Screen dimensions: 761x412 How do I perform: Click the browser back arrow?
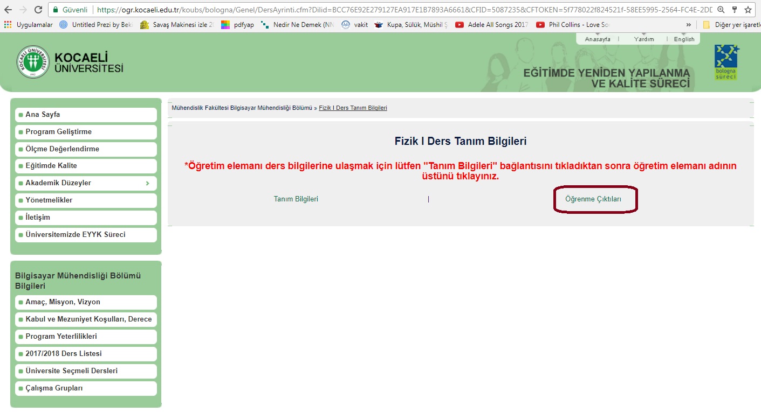[x=8, y=10]
